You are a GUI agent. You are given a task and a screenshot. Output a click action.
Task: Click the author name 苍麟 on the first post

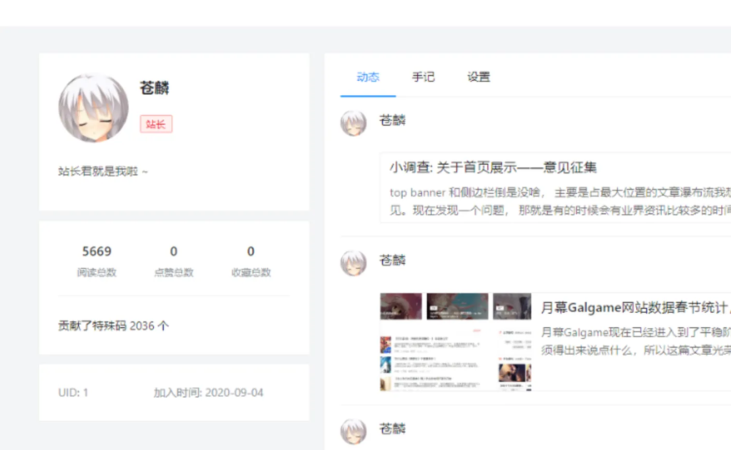click(x=392, y=121)
